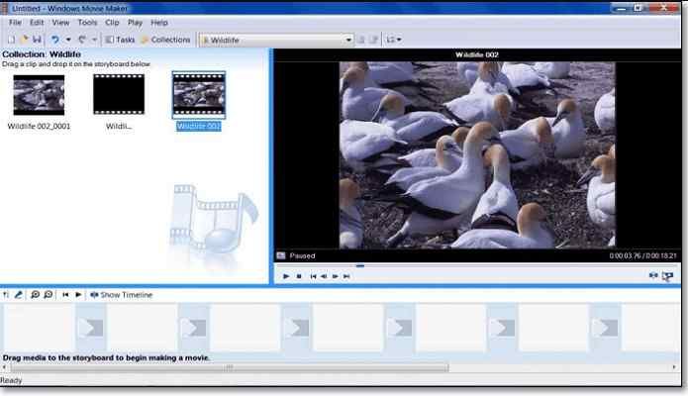Toggle the Collections pane button
688x396 pixels.
pos(165,40)
